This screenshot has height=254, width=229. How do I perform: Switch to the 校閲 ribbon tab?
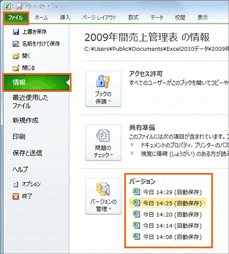click(x=180, y=18)
